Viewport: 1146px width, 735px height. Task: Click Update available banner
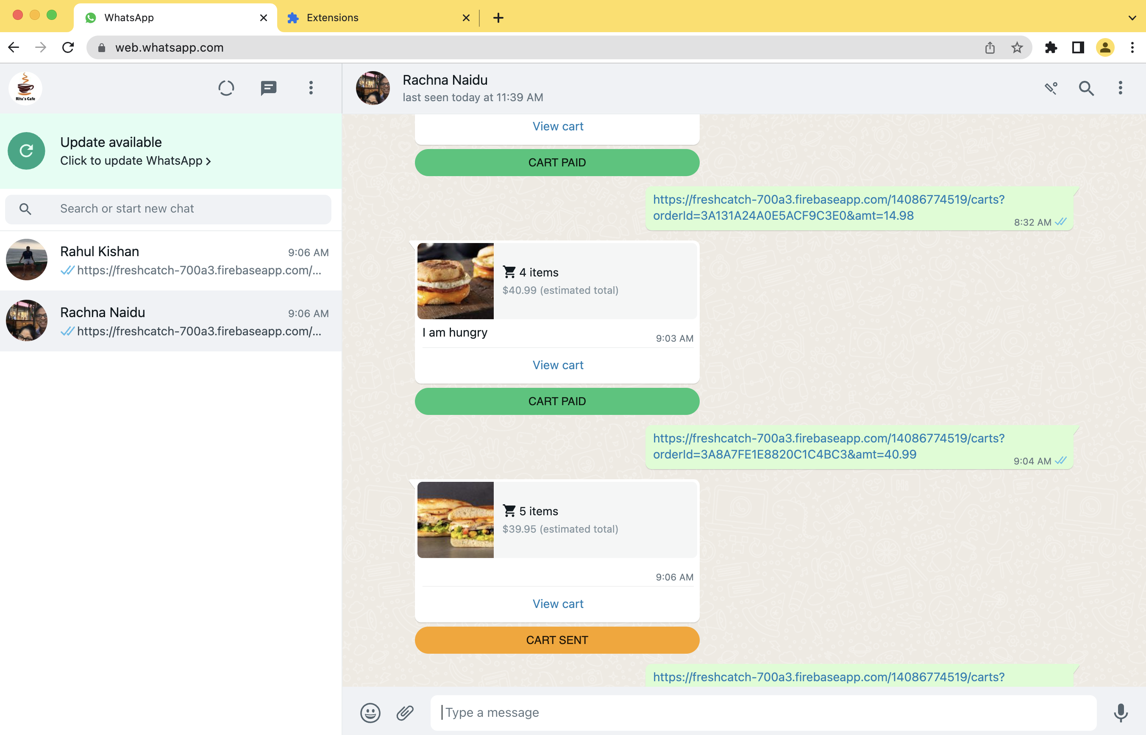pyautogui.click(x=170, y=151)
